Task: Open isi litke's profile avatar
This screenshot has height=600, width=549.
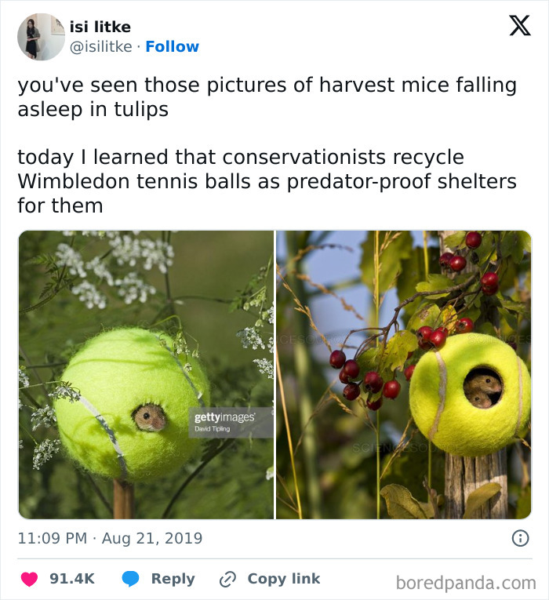Action: (x=41, y=37)
